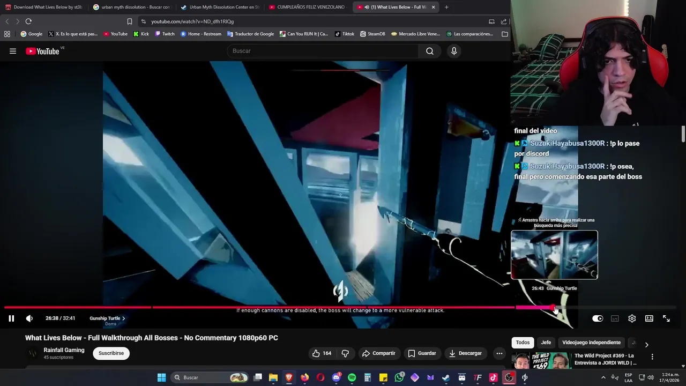Share page using address bar share icon

[x=504, y=21]
